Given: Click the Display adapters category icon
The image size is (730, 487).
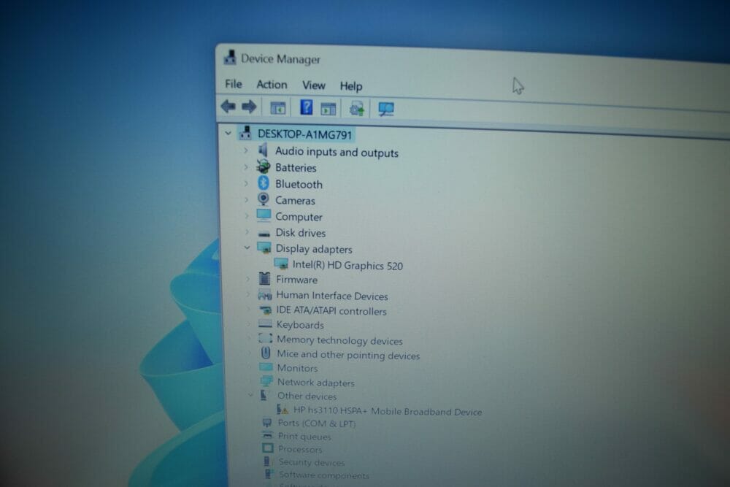Looking at the screenshot, I should pyautogui.click(x=264, y=248).
